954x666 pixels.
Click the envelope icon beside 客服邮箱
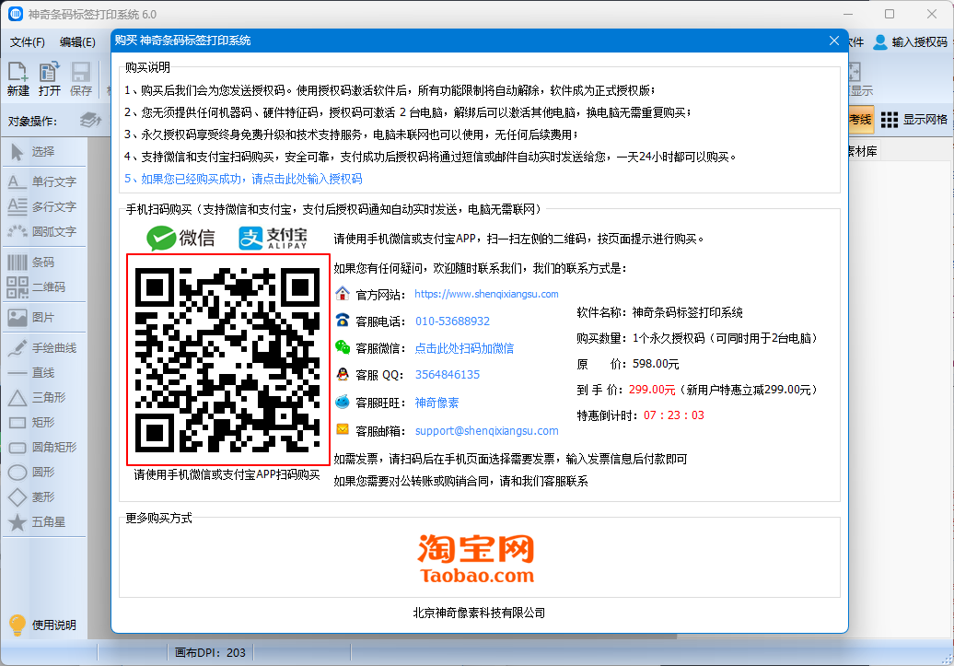(x=343, y=429)
